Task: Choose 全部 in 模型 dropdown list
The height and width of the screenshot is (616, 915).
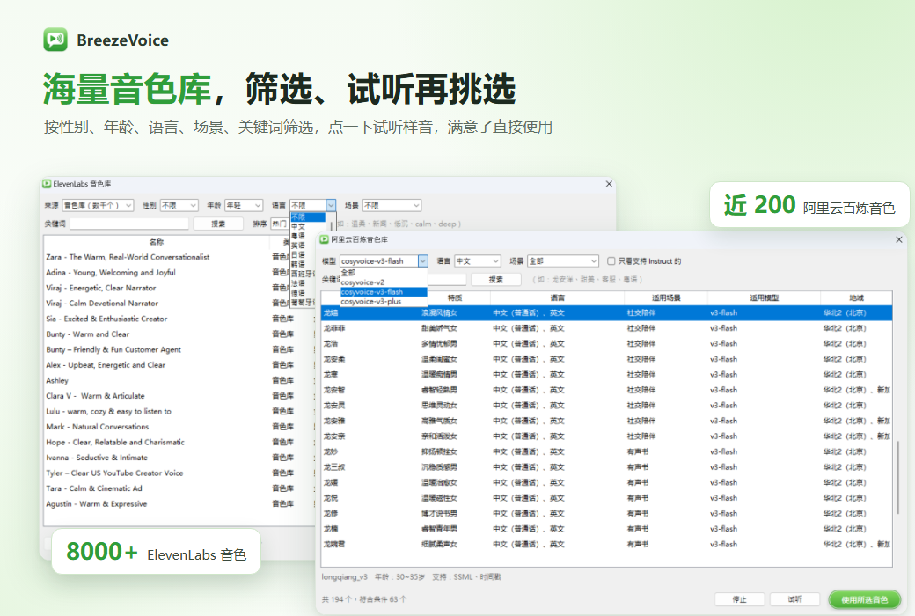Action: (x=384, y=273)
